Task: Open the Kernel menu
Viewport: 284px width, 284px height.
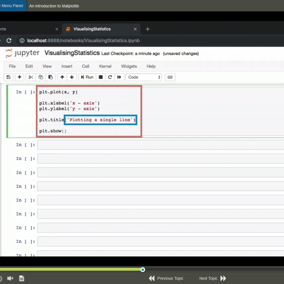Action: (x=105, y=66)
